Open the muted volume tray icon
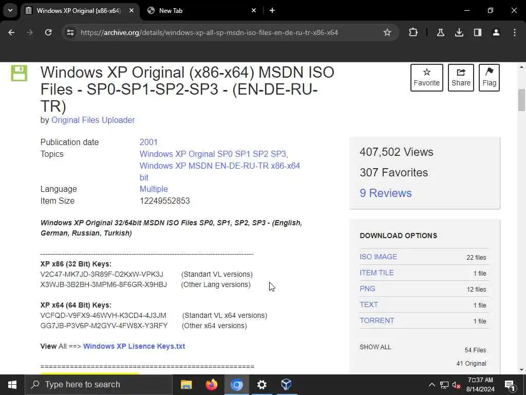Image resolution: width=526 pixels, height=395 pixels. (x=456, y=385)
